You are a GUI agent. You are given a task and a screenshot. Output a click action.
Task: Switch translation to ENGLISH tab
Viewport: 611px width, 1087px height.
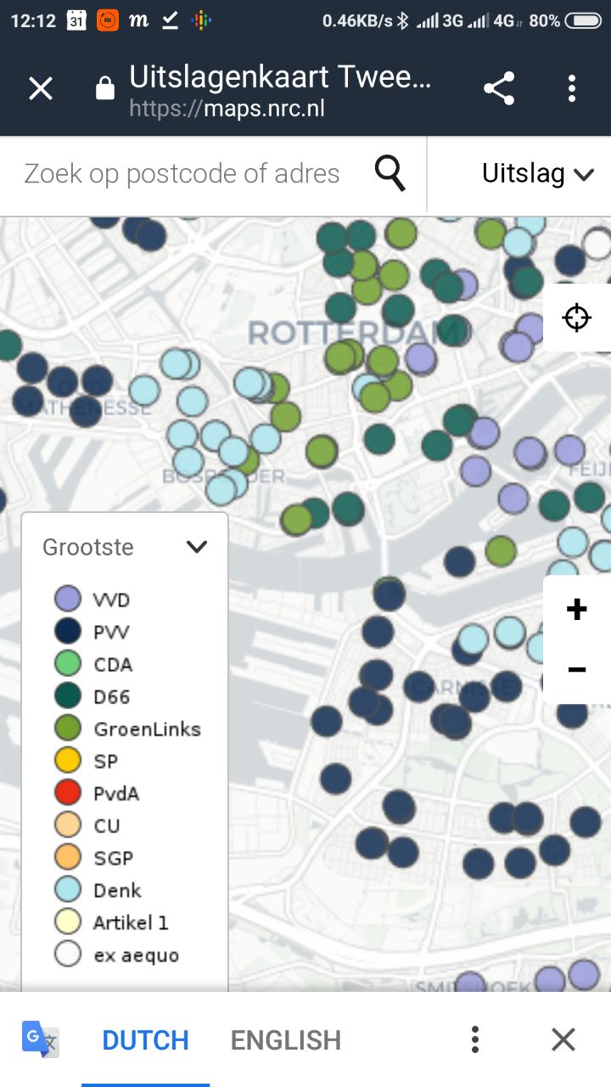(x=286, y=1040)
